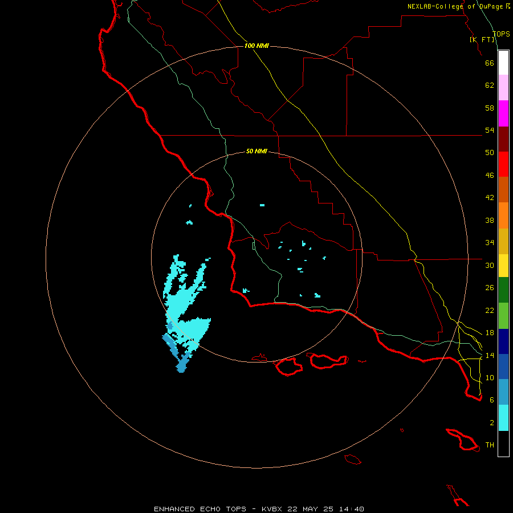Click the navy blue legend swatch
Screen dimensions: 513x513
click(503, 341)
